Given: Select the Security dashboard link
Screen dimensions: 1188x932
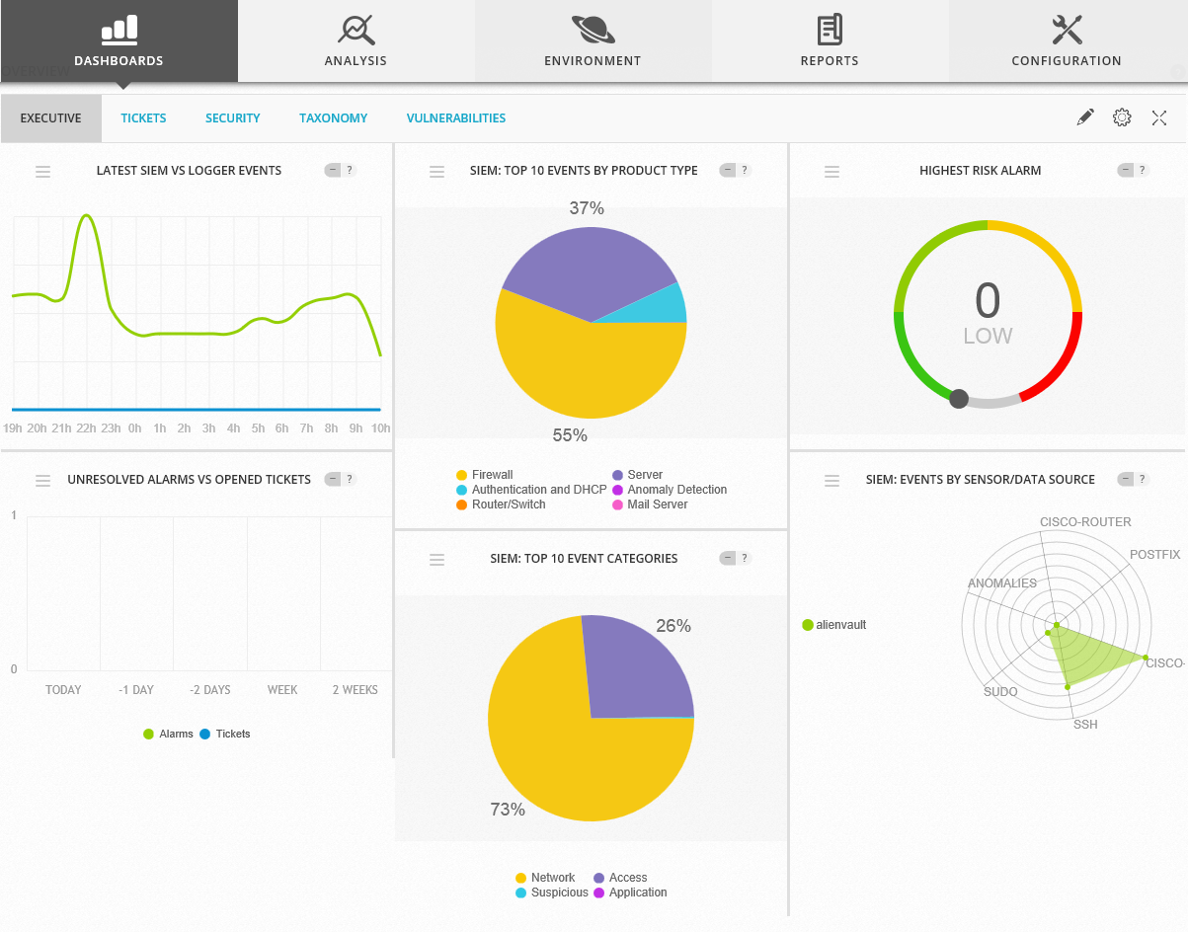Looking at the screenshot, I should [x=232, y=118].
